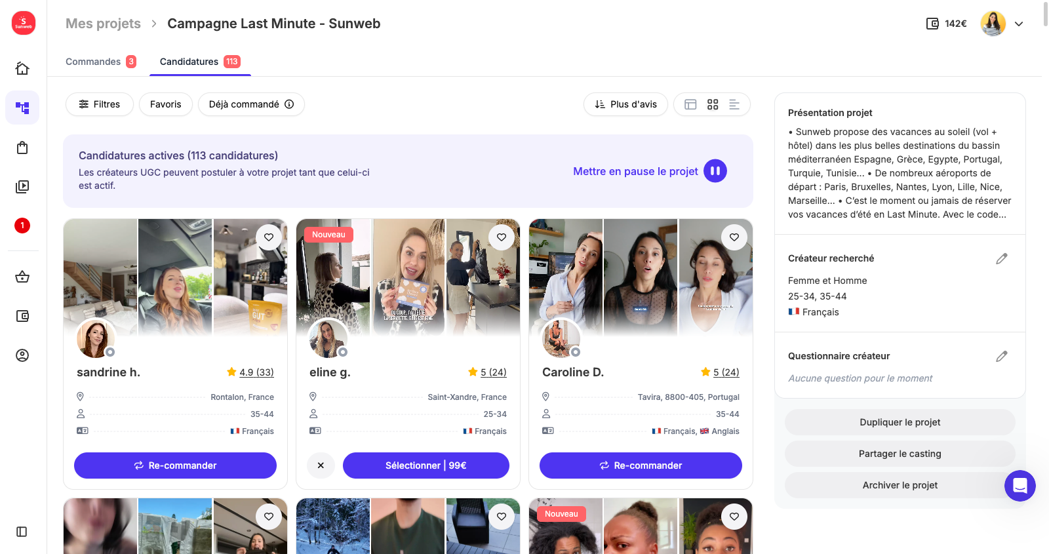Open eline g. profile avatar
The image size is (1049, 554).
328,338
